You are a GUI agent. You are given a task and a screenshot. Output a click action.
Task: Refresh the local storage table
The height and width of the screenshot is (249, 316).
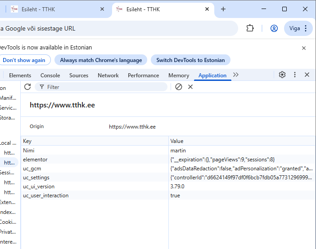(27, 87)
